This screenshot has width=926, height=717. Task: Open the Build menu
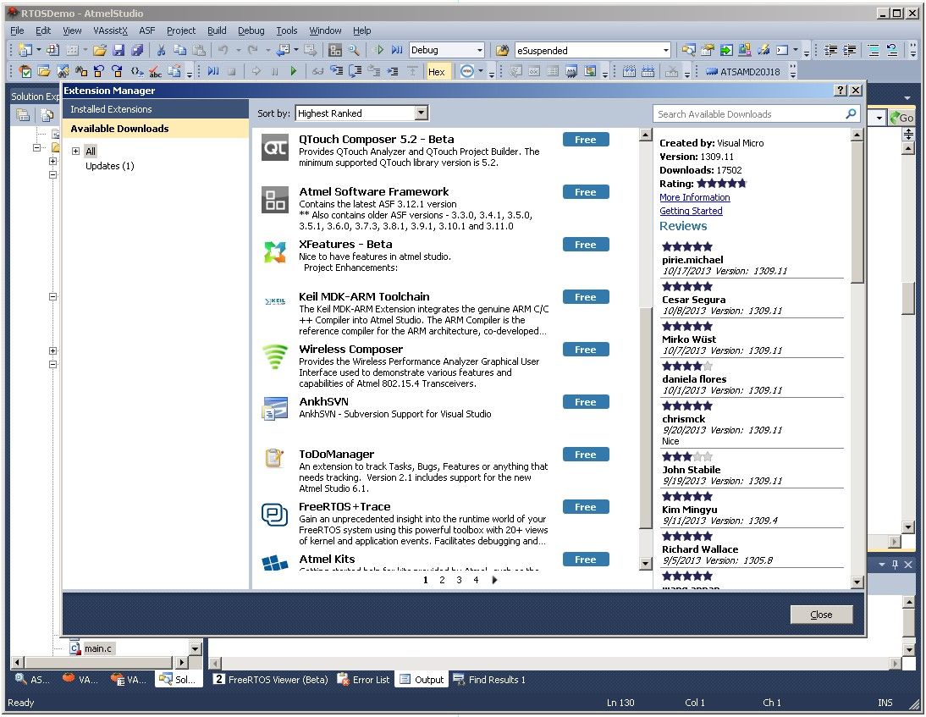217,30
